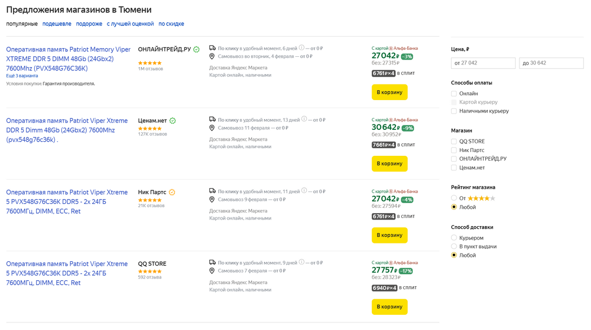Click orange badge next to Ник Партс
This screenshot has width=591, height=330.
click(172, 192)
